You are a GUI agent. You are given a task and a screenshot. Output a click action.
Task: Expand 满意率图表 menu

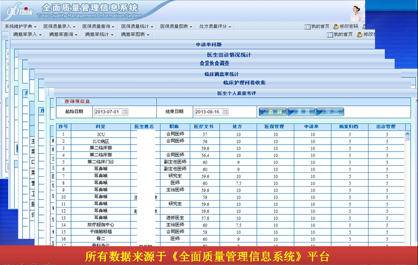[135, 34]
